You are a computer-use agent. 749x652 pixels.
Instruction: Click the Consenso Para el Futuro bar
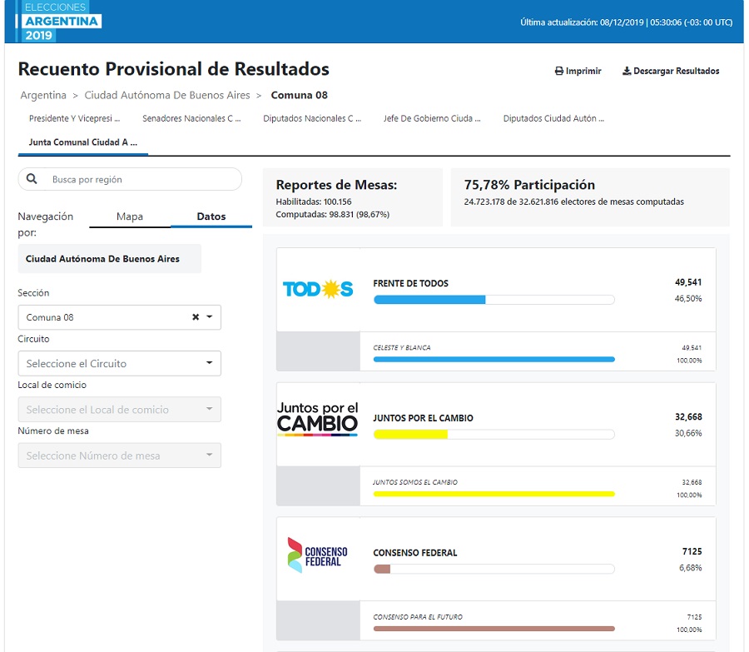494,629
